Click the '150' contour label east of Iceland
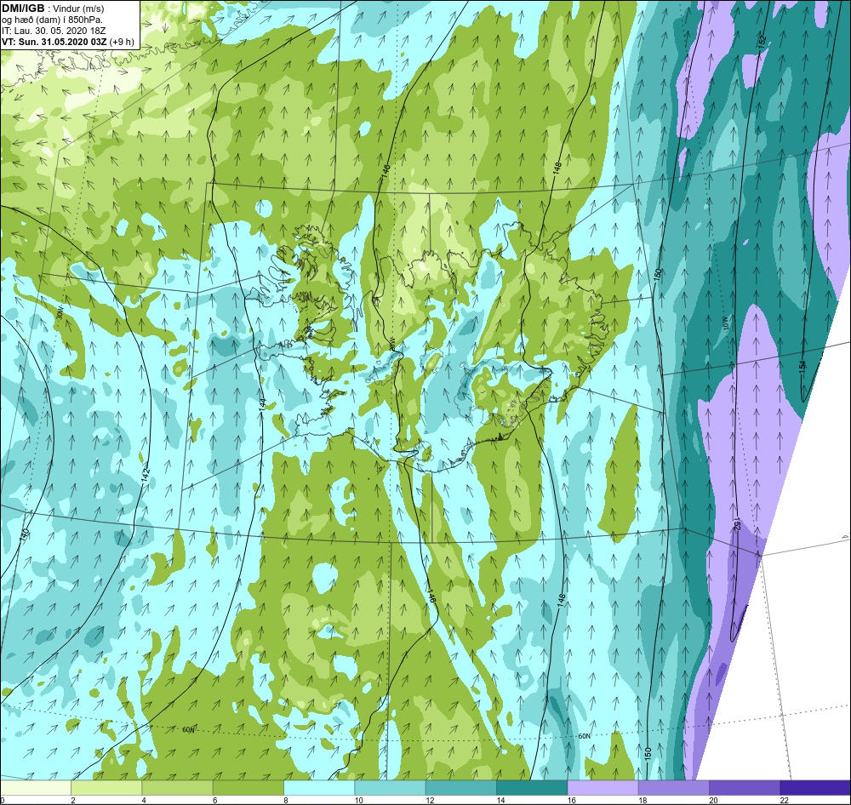Screen dimensions: 851x805 tap(658, 274)
